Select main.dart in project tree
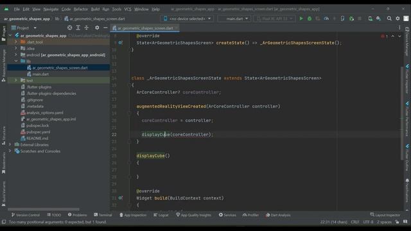 [x=40, y=74]
